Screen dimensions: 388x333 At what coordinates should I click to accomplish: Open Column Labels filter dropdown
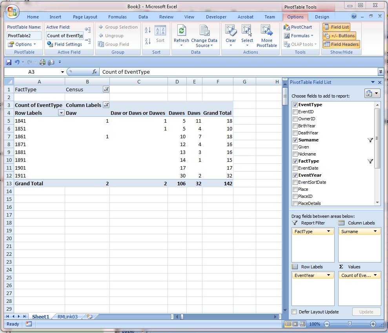(106, 105)
